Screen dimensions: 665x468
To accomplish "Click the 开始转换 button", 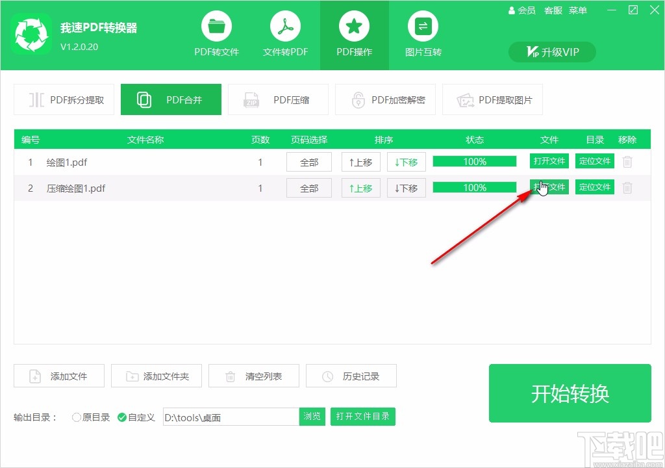I will click(570, 393).
